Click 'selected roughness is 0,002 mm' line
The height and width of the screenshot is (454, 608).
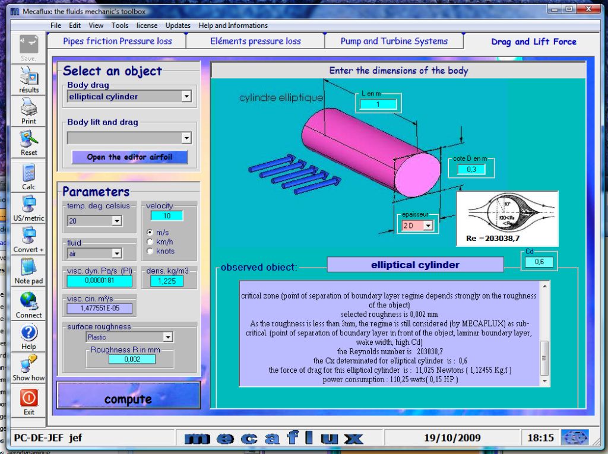coord(389,315)
